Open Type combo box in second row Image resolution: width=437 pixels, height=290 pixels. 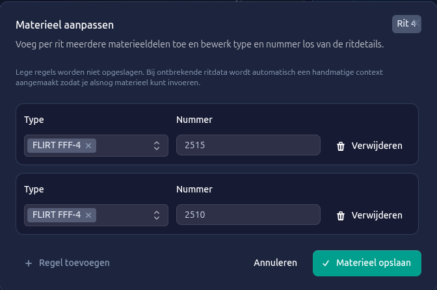124,215
